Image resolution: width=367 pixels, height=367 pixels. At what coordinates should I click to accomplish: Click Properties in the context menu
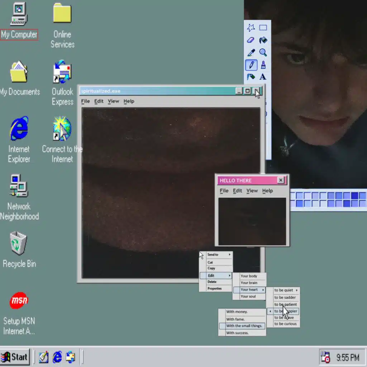pos(215,289)
